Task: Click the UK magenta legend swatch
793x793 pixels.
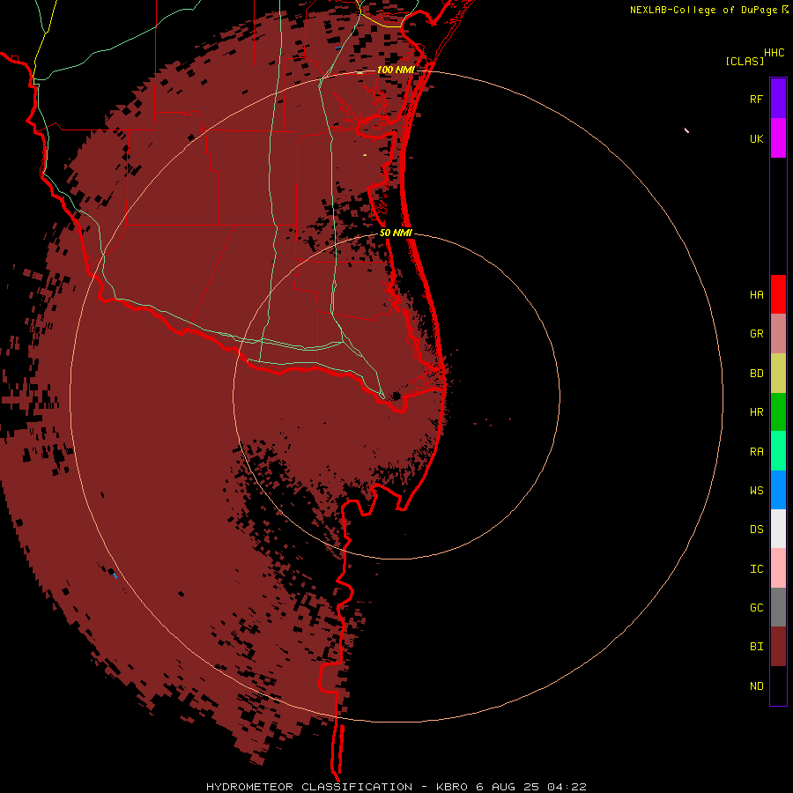Action: [x=778, y=137]
